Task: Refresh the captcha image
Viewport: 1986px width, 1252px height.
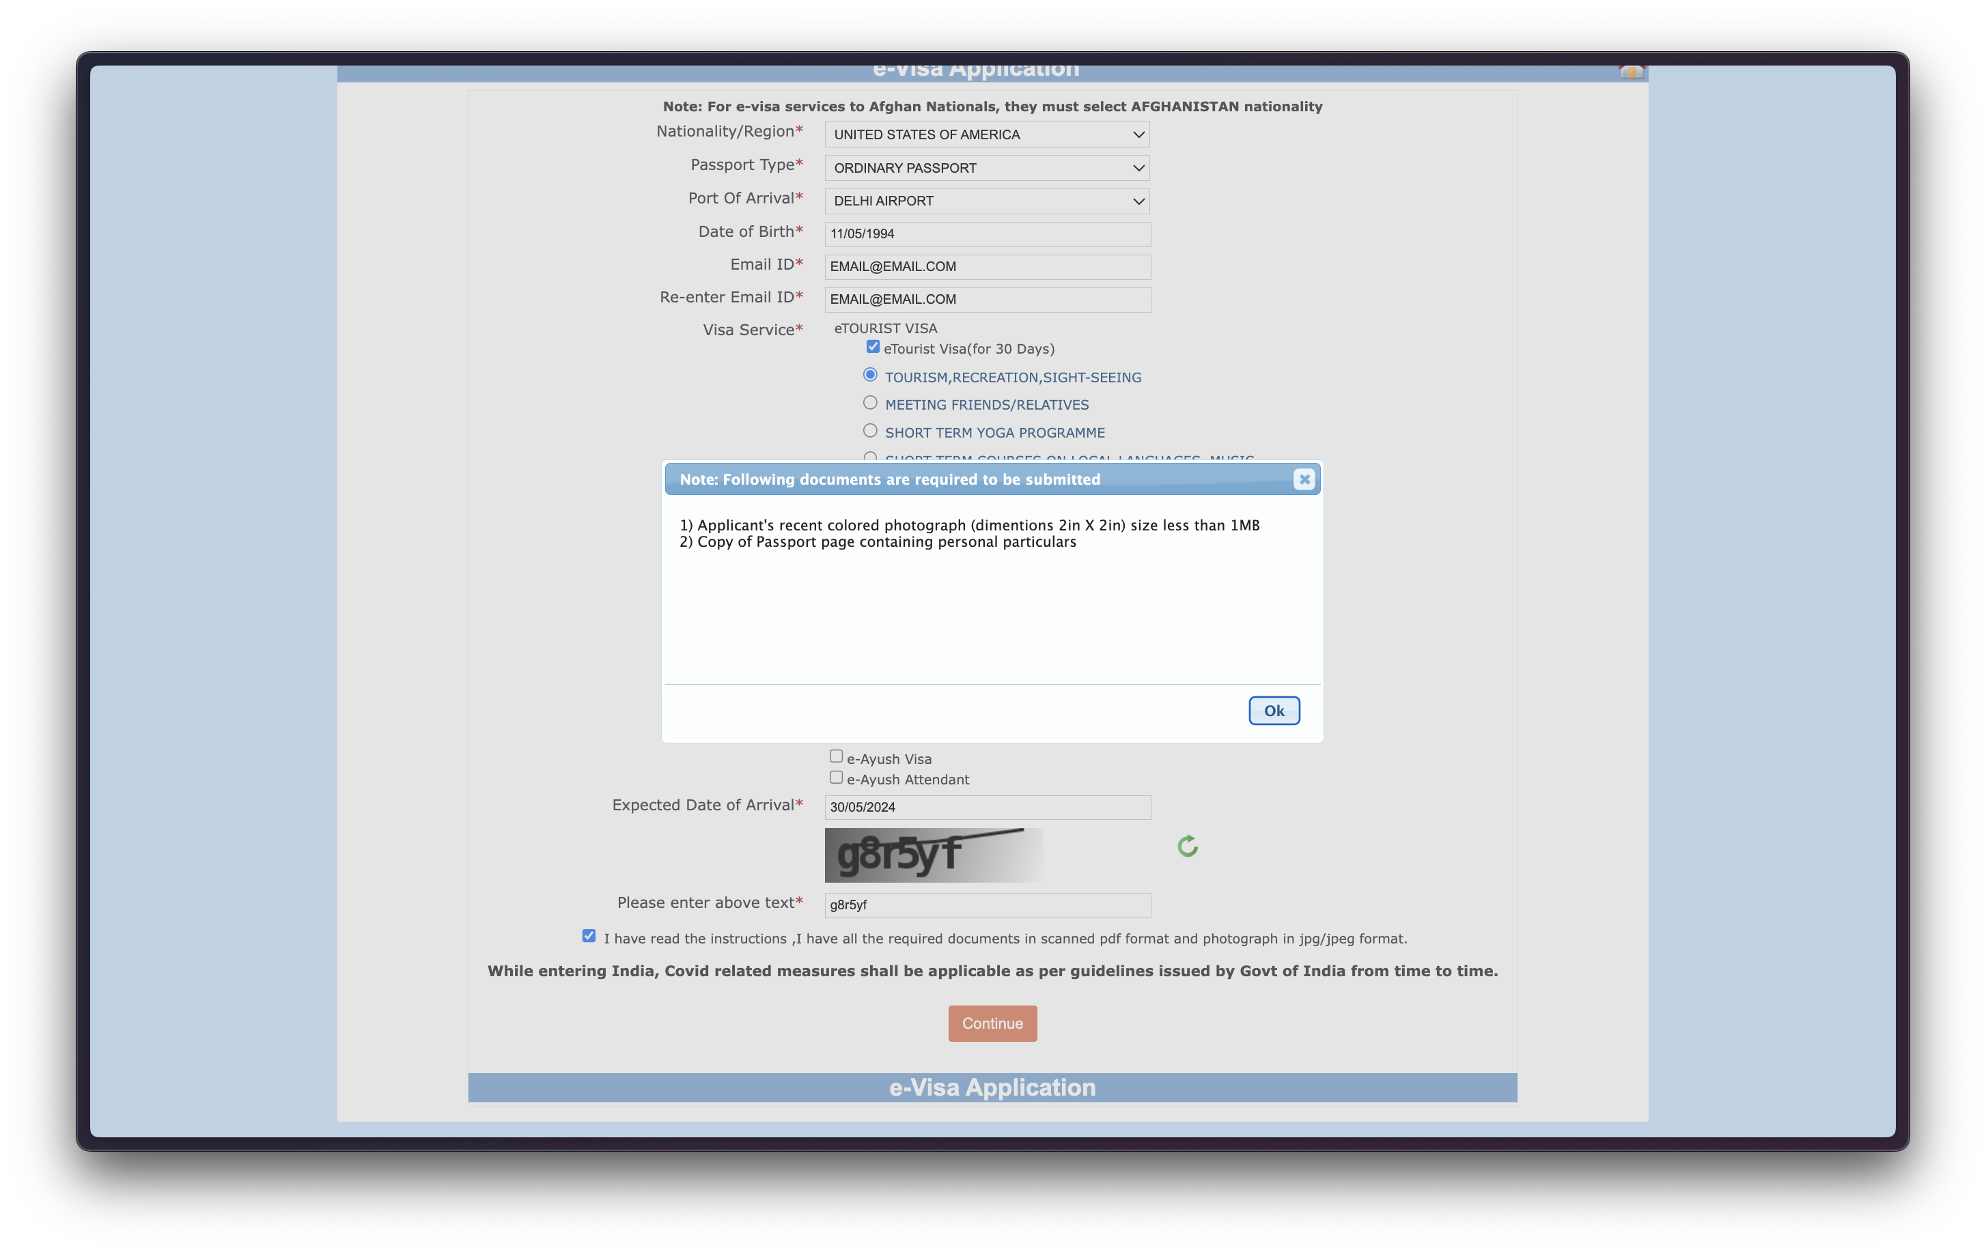Action: tap(1187, 846)
